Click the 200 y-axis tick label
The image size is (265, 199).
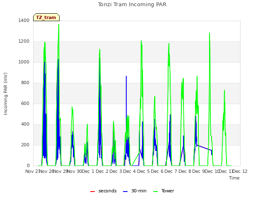(25, 145)
